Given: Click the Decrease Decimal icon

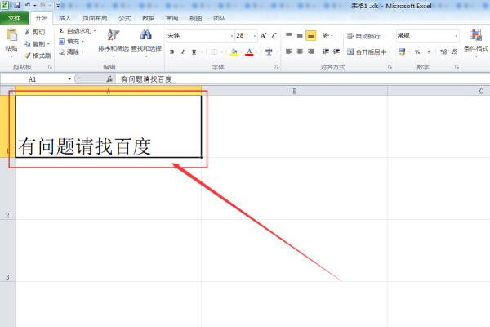Looking at the screenshot, I should pyautogui.click(x=454, y=52).
